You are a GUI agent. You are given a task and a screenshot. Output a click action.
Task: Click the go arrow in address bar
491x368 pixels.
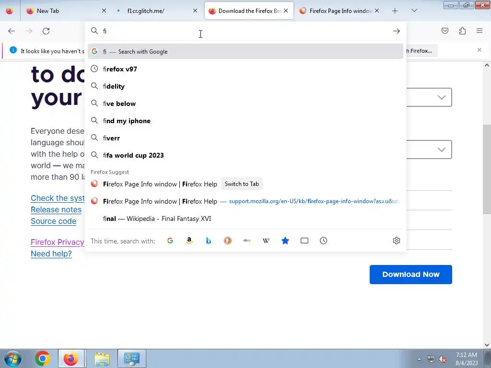tap(397, 31)
